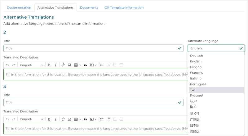Click Bold icon in section 2 toolbar
248x136 pixels.
[x=49, y=65]
